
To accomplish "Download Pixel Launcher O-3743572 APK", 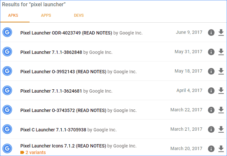I will point(221,110).
